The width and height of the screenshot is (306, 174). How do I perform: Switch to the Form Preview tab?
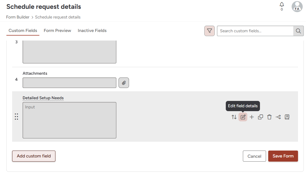tap(57, 31)
